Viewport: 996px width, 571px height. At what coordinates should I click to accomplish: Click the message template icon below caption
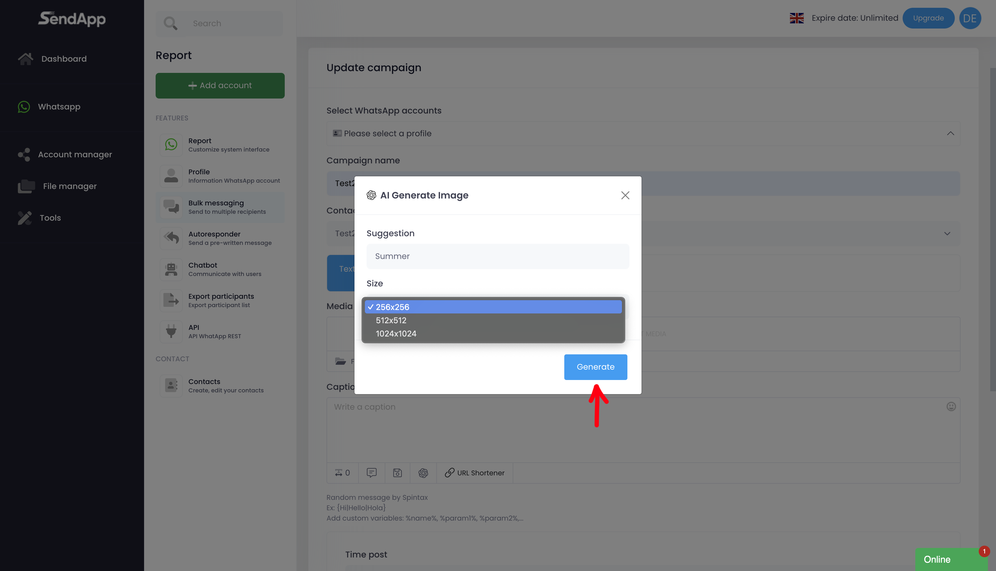(371, 472)
